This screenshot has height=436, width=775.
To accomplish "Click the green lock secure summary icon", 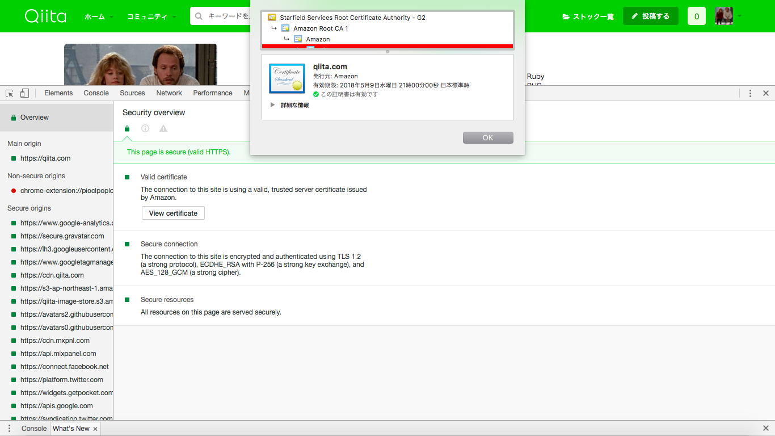I will 127,129.
